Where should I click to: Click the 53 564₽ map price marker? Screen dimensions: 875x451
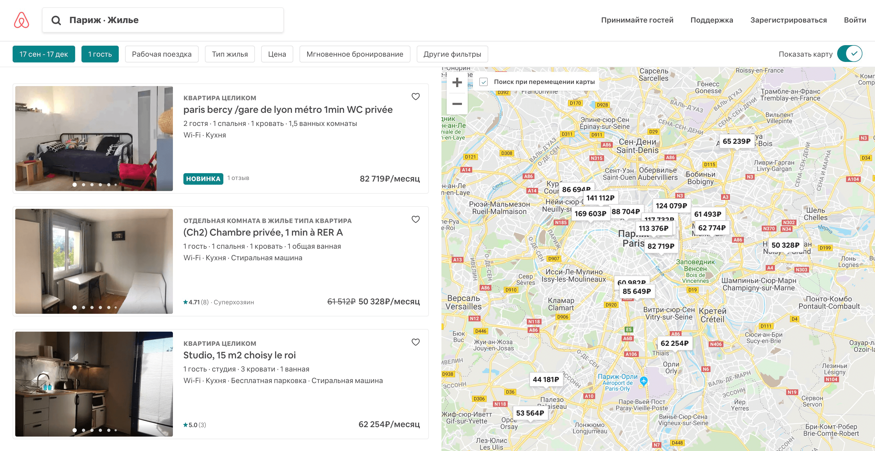point(530,413)
